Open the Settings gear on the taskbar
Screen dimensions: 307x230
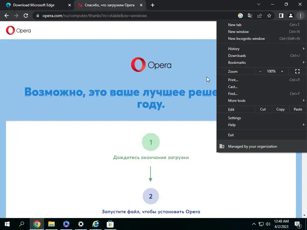[x=81, y=224]
